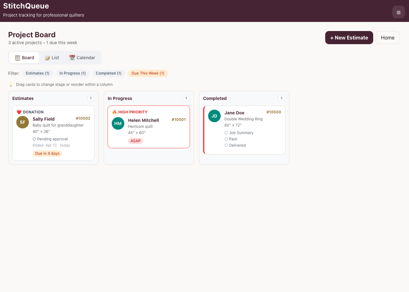Viewport: 409px width, 292px height.
Task: Click the In Progress column header
Action: [x=120, y=98]
